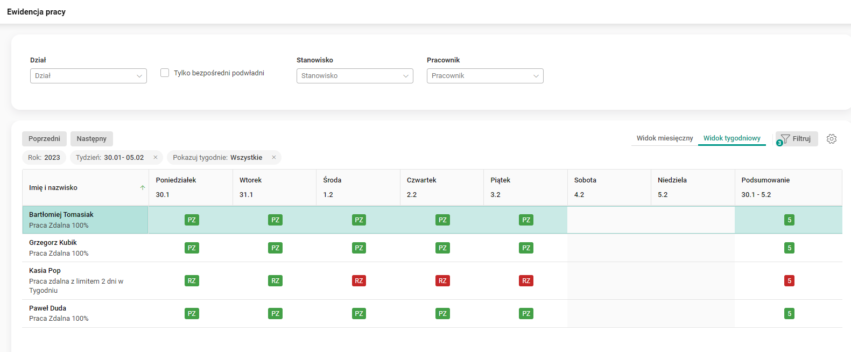Click Kasia Pop's green RZ badge on Wtorek
The image size is (851, 352).
click(x=275, y=281)
